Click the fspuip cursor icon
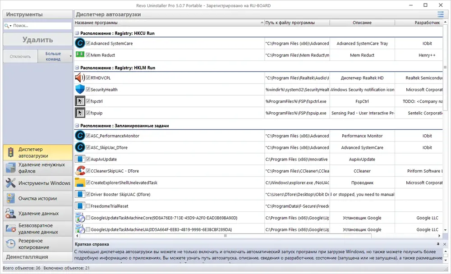The image size is (451, 274). [80, 113]
